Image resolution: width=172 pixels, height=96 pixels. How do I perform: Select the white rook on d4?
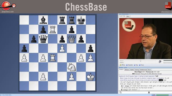pyautogui.click(x=53, y=58)
